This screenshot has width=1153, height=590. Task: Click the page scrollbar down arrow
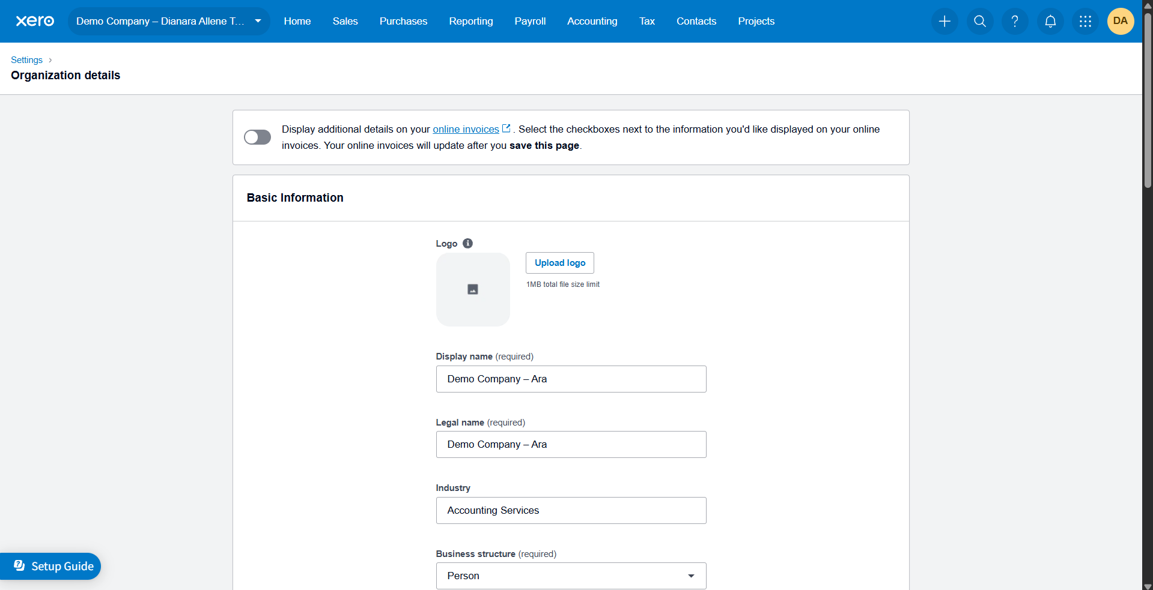click(1148, 586)
